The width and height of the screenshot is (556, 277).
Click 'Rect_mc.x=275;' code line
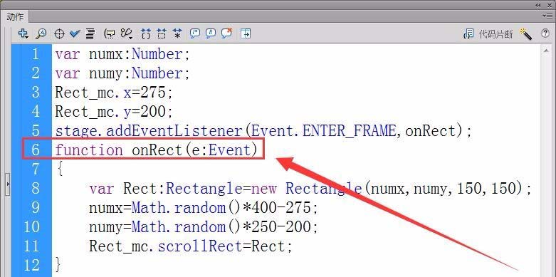tap(114, 93)
